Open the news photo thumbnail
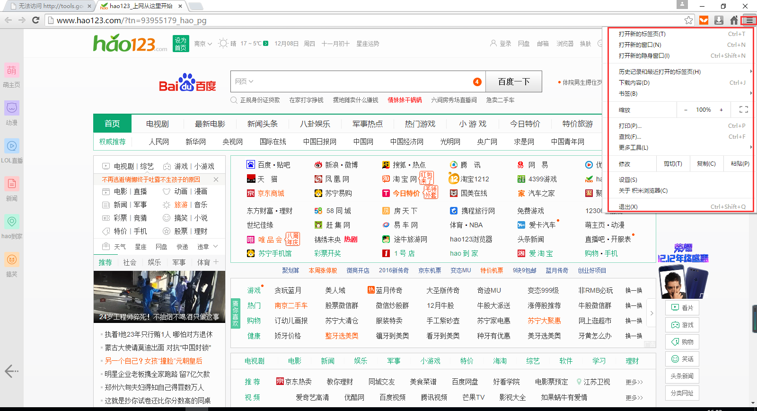757x411 pixels. tap(159, 297)
